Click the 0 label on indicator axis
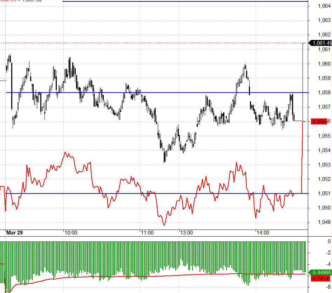Viewport: 332px width, 293px height. (329, 241)
